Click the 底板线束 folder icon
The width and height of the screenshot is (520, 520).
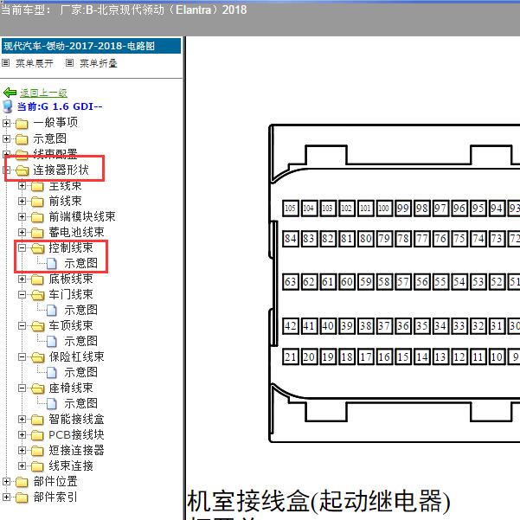coord(37,279)
